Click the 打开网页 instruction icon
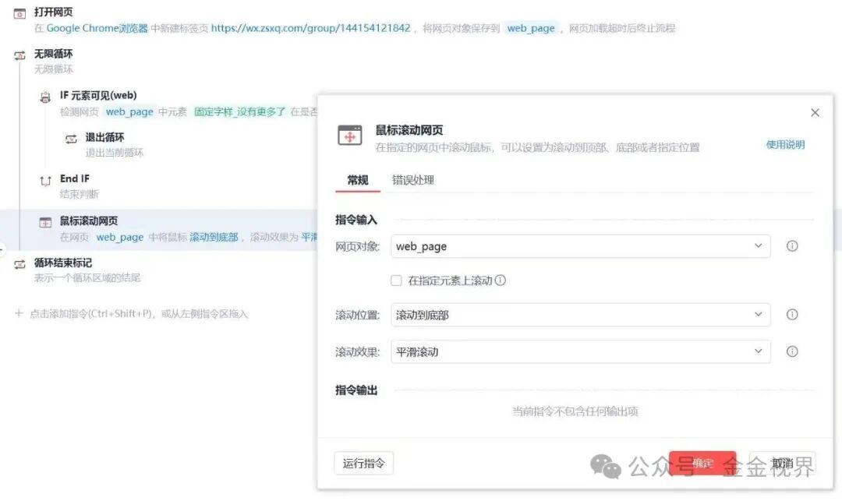This screenshot has height=501, width=842. [x=21, y=12]
